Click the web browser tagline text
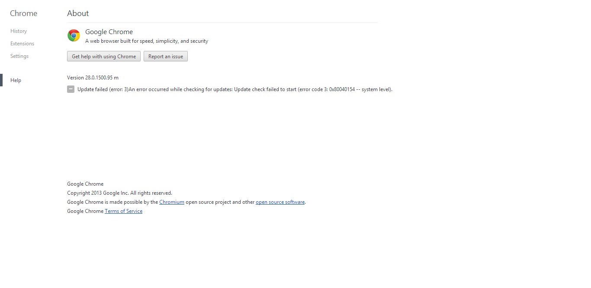The height and width of the screenshot is (288, 591). tap(147, 41)
